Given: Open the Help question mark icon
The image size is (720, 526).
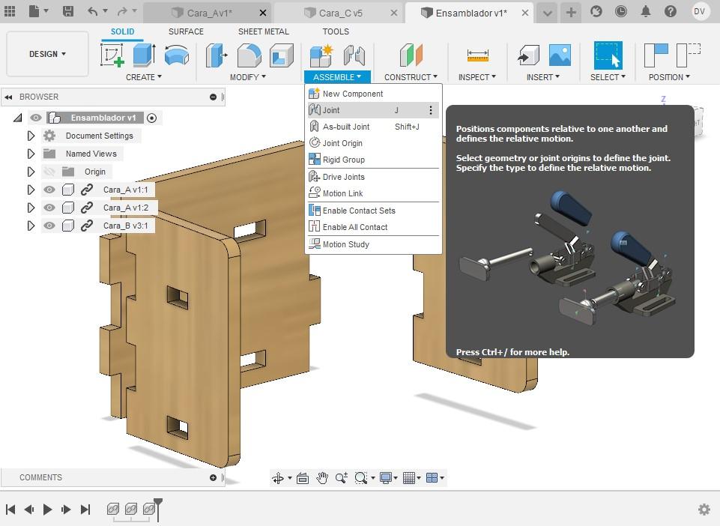Looking at the screenshot, I should point(671,11).
